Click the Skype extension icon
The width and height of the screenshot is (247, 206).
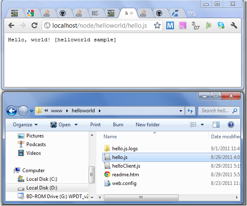(x=221, y=25)
